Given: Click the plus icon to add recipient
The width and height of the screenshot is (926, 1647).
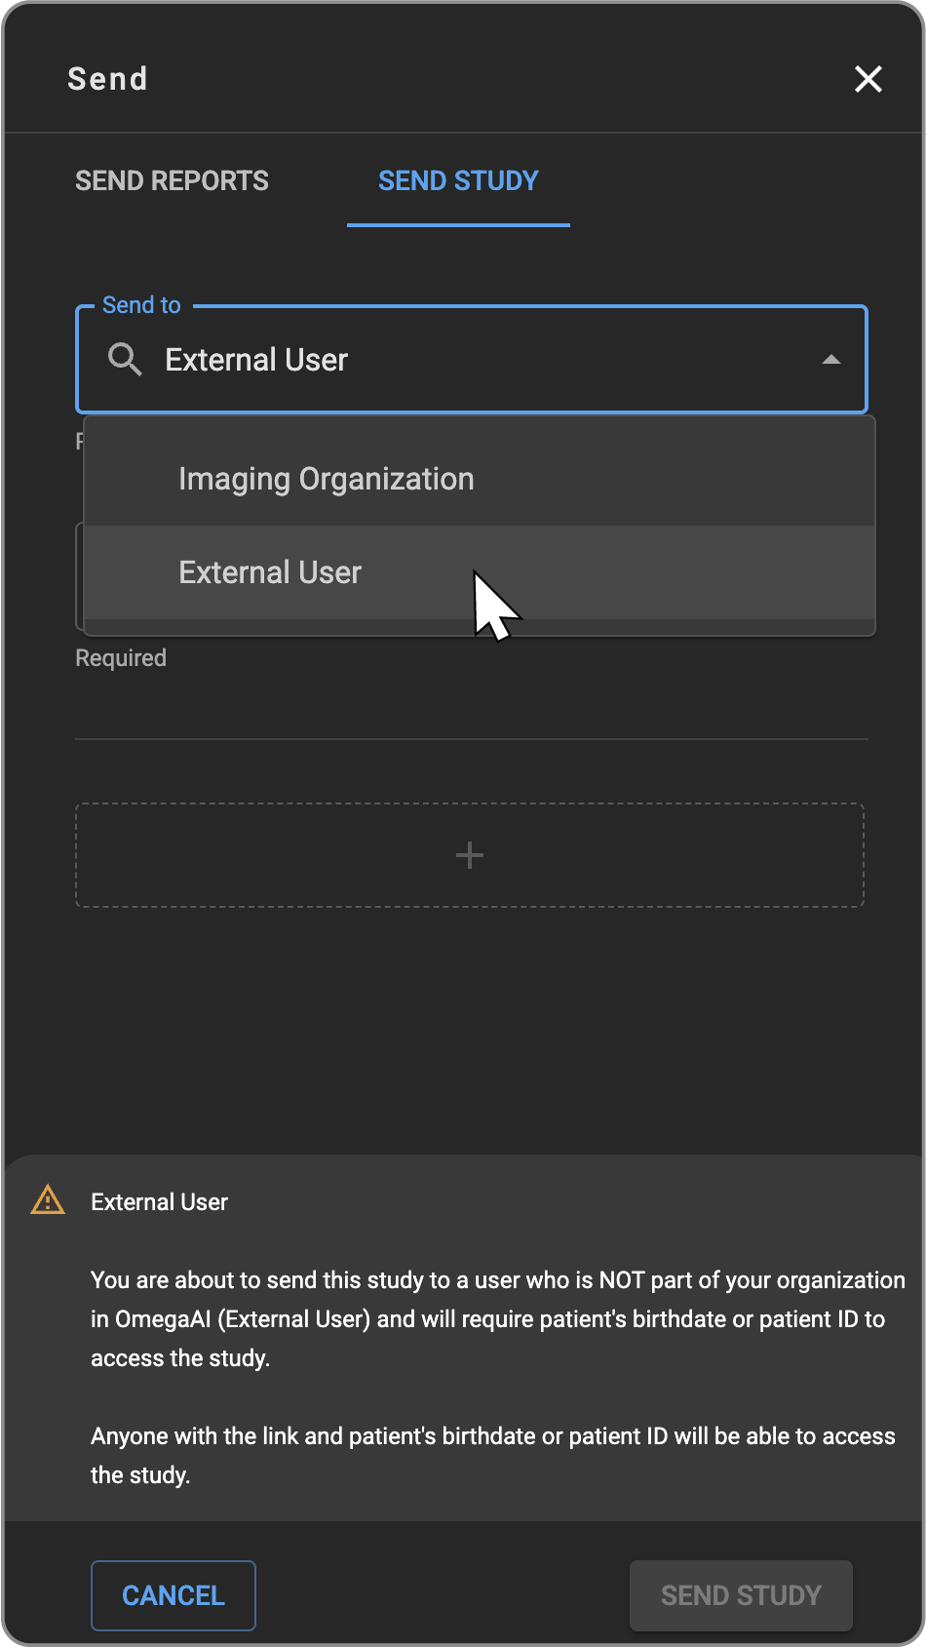Looking at the screenshot, I should [470, 855].
